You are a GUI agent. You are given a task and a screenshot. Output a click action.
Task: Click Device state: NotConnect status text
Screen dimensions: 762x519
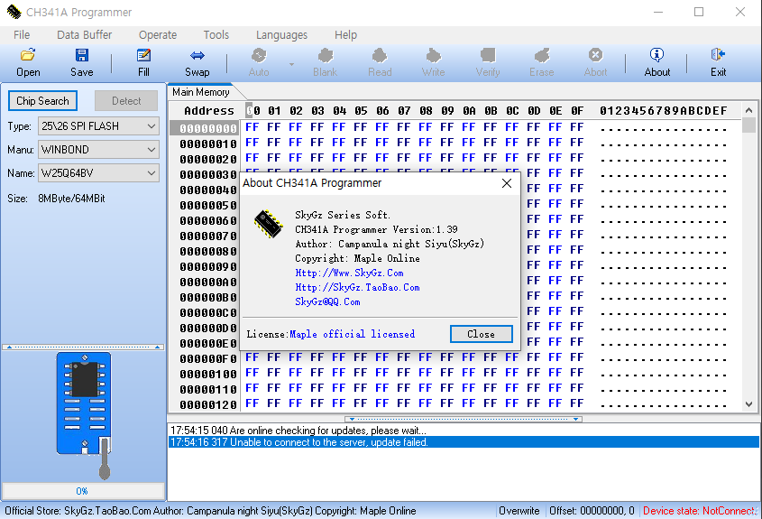click(x=699, y=511)
